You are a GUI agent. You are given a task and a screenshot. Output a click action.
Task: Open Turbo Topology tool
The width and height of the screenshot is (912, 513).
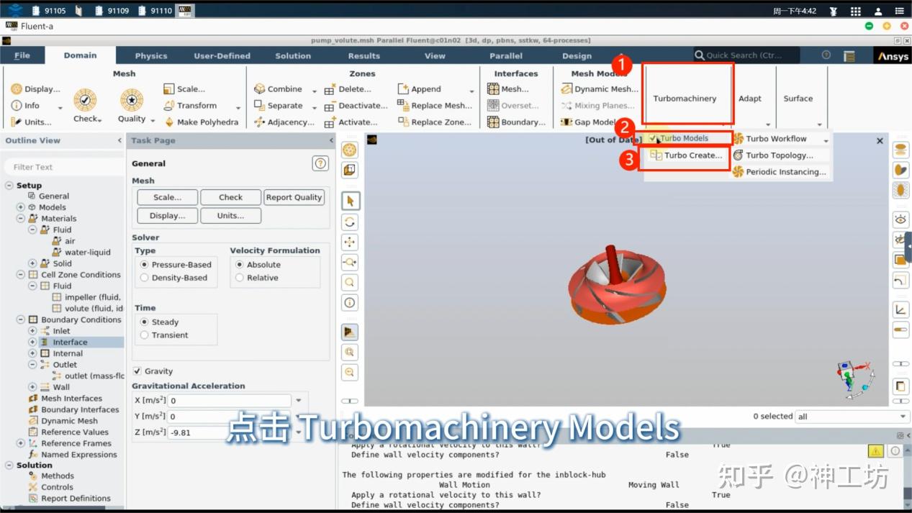pyautogui.click(x=773, y=155)
